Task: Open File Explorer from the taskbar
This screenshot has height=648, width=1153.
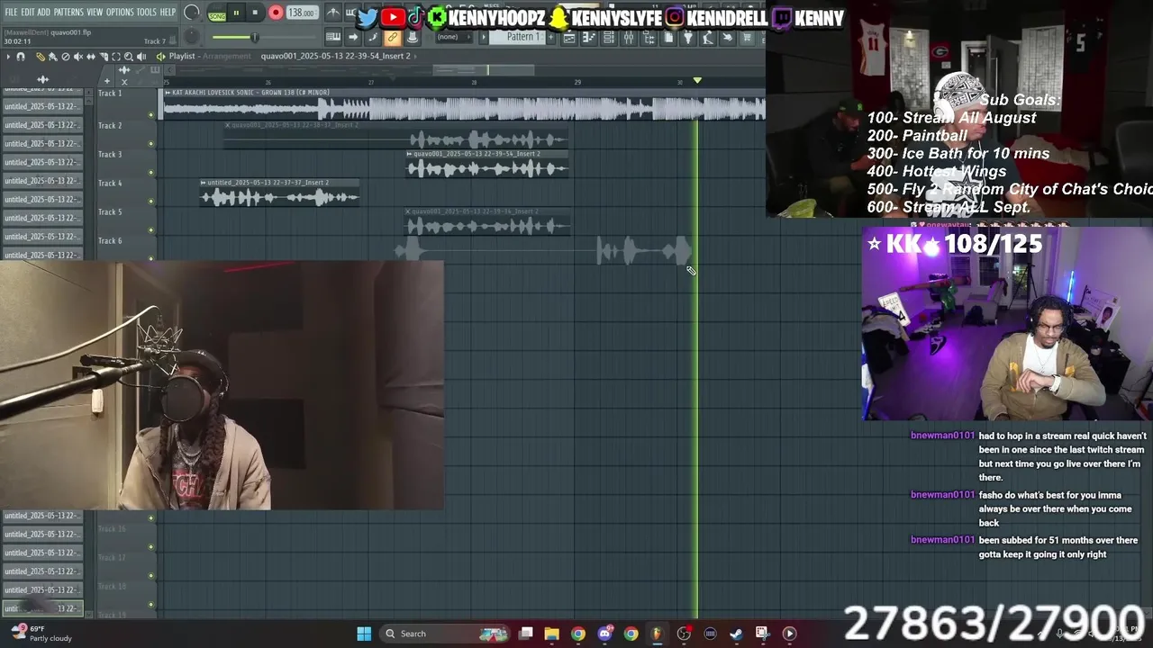Action: [551, 634]
